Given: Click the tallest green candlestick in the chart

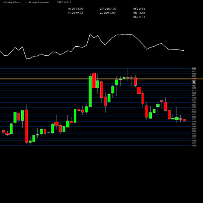Looking at the screenshot, I should (x=90, y=91).
